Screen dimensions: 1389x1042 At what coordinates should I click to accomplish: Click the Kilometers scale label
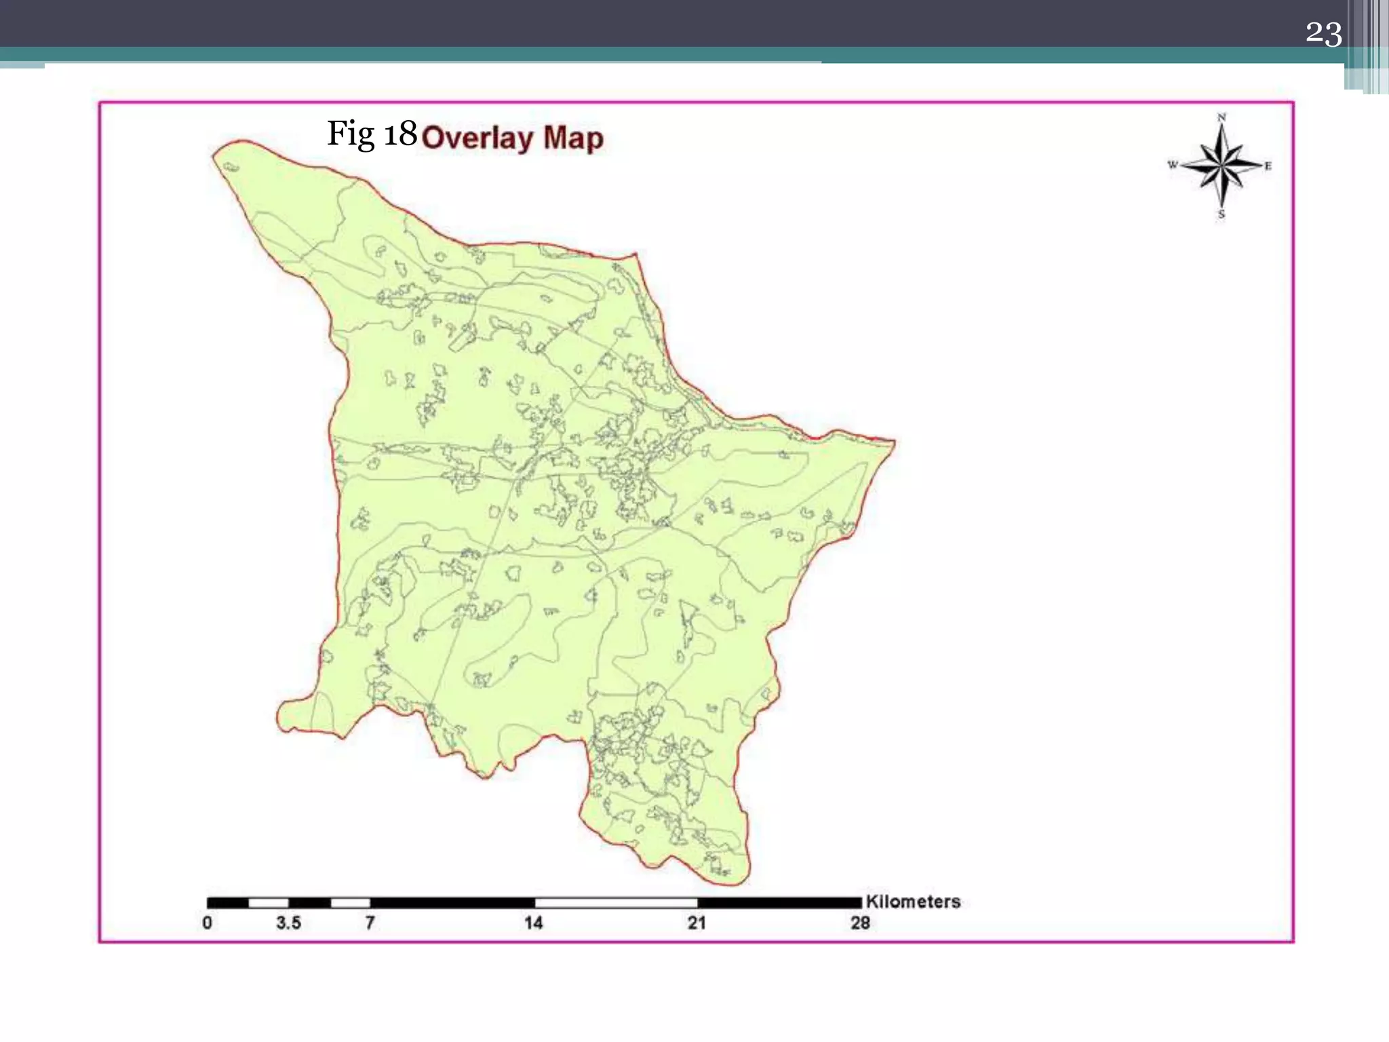pos(913,902)
